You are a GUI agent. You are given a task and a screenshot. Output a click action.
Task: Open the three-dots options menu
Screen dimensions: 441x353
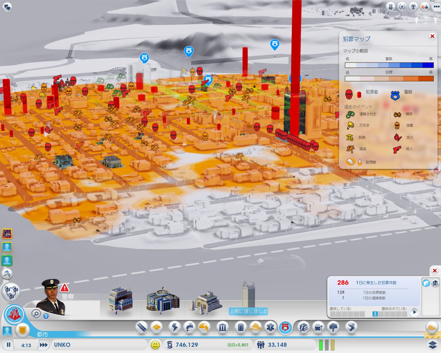(x=436, y=7)
